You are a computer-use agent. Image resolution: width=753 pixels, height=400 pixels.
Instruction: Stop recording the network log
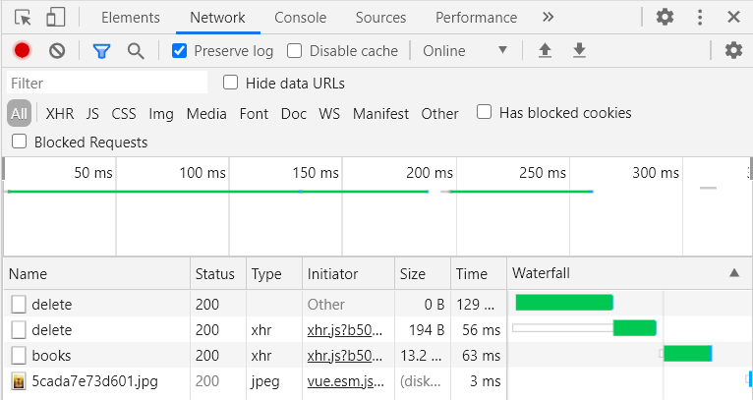point(23,50)
